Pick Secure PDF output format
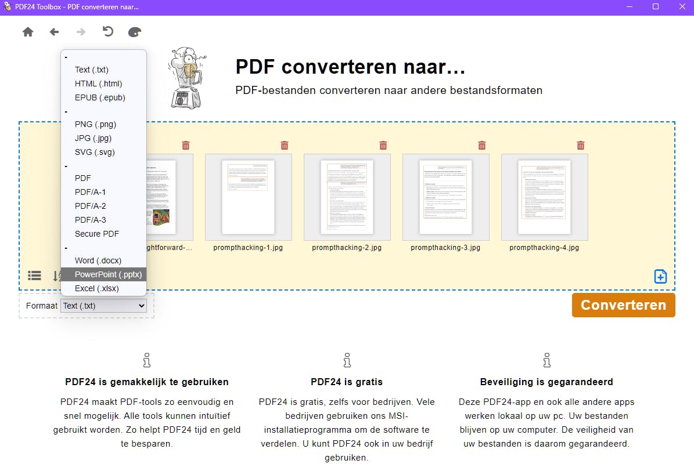Viewport: 694px width, 471px height. click(x=103, y=234)
